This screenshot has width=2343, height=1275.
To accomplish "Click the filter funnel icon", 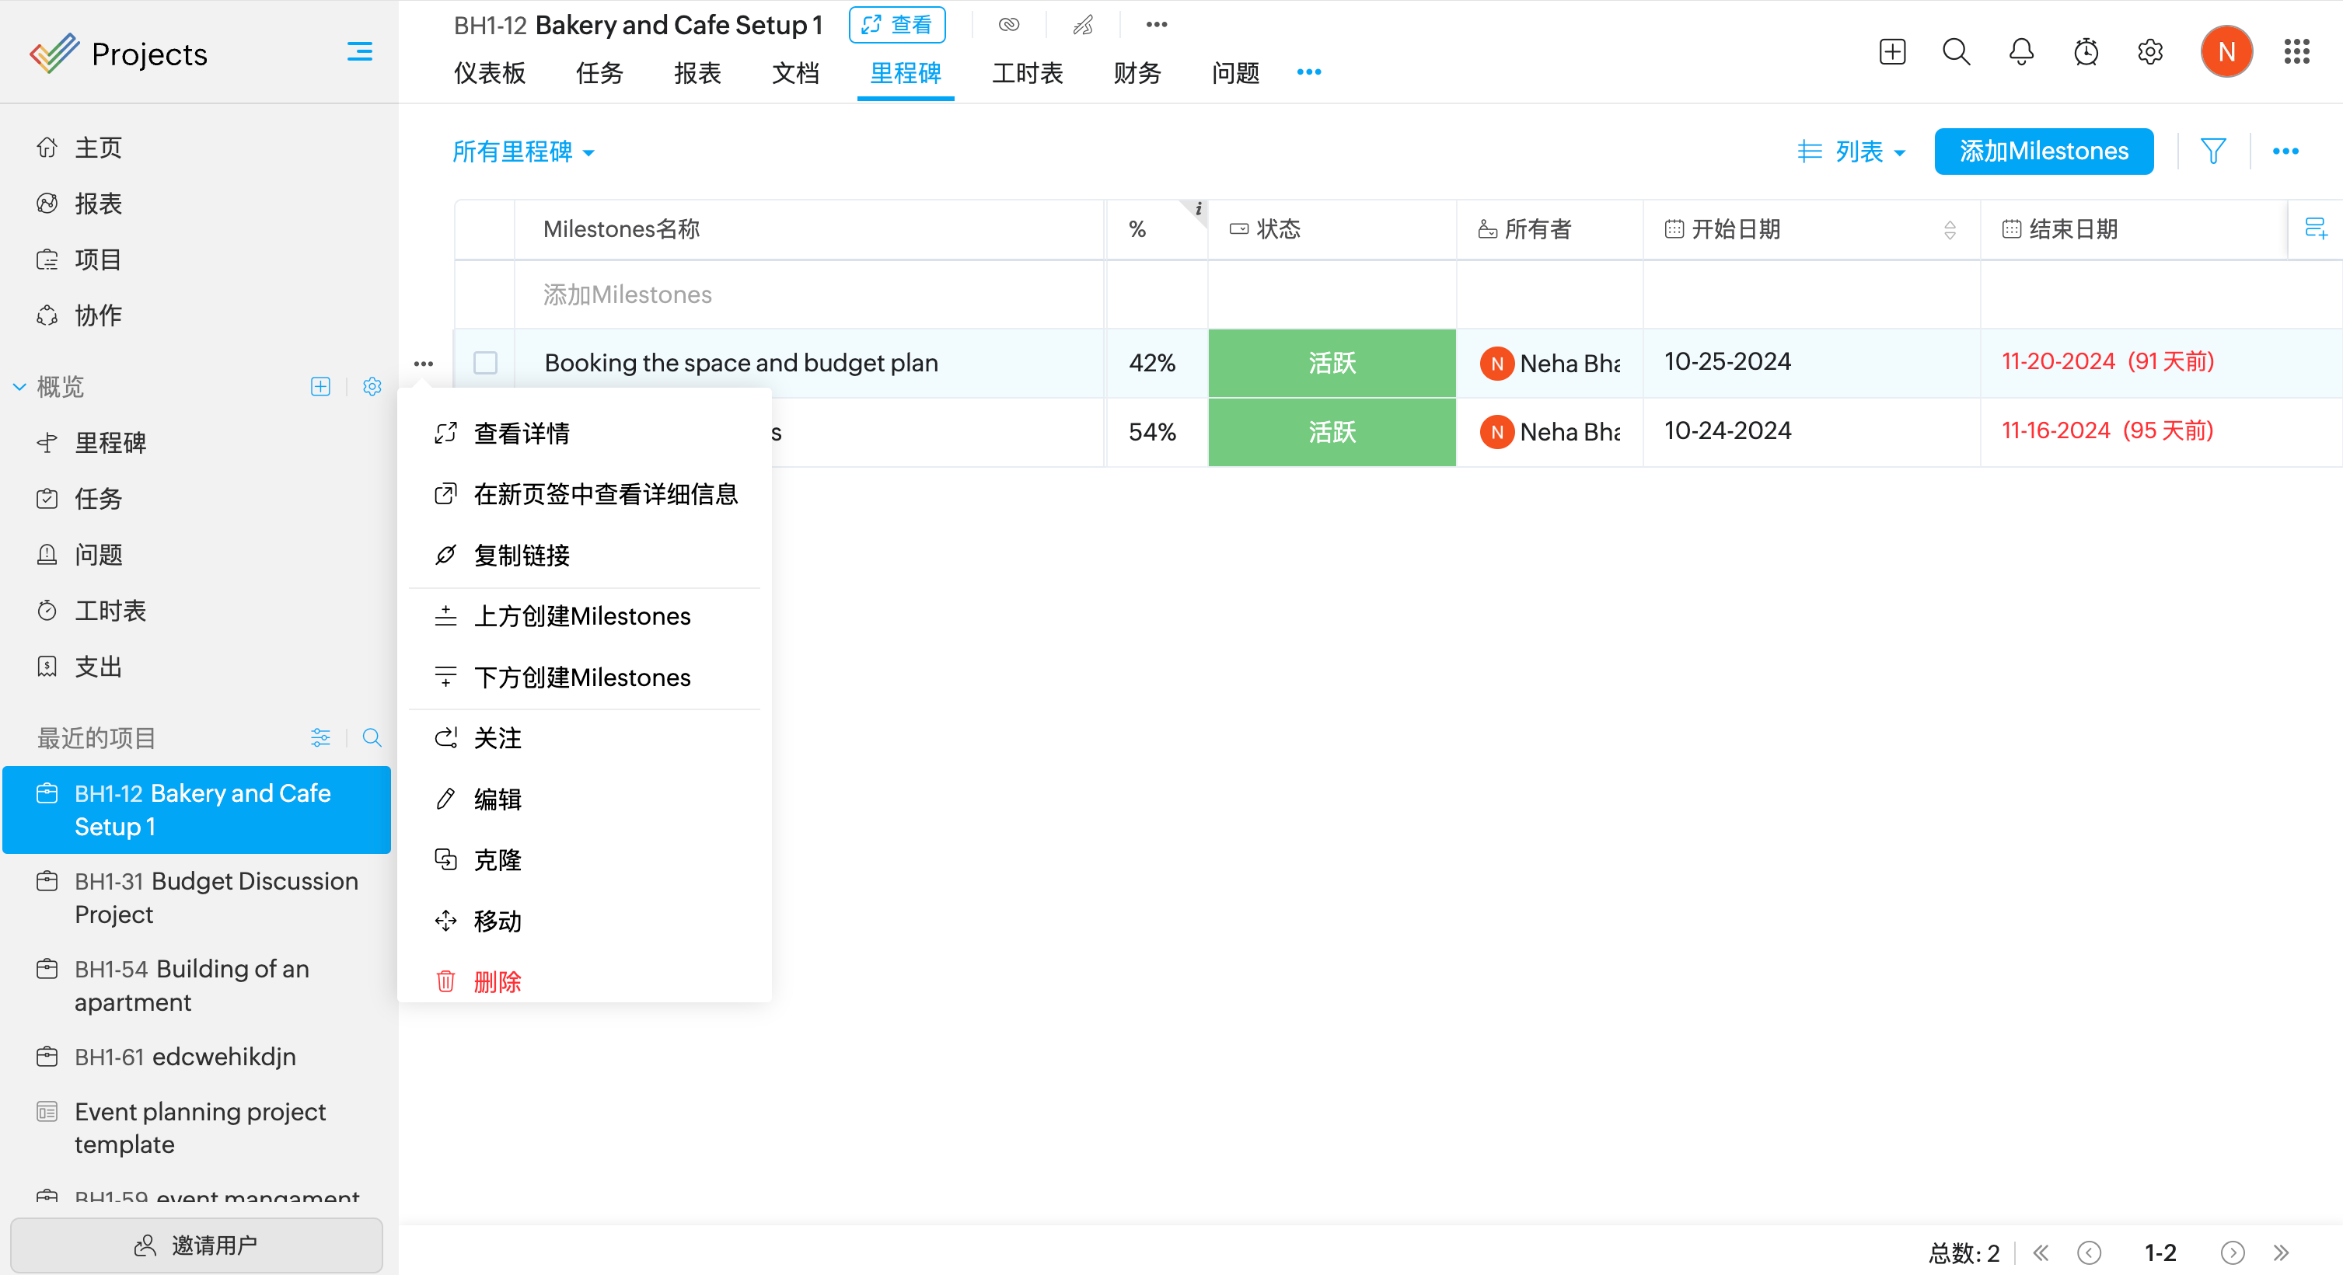I will pyautogui.click(x=2213, y=151).
